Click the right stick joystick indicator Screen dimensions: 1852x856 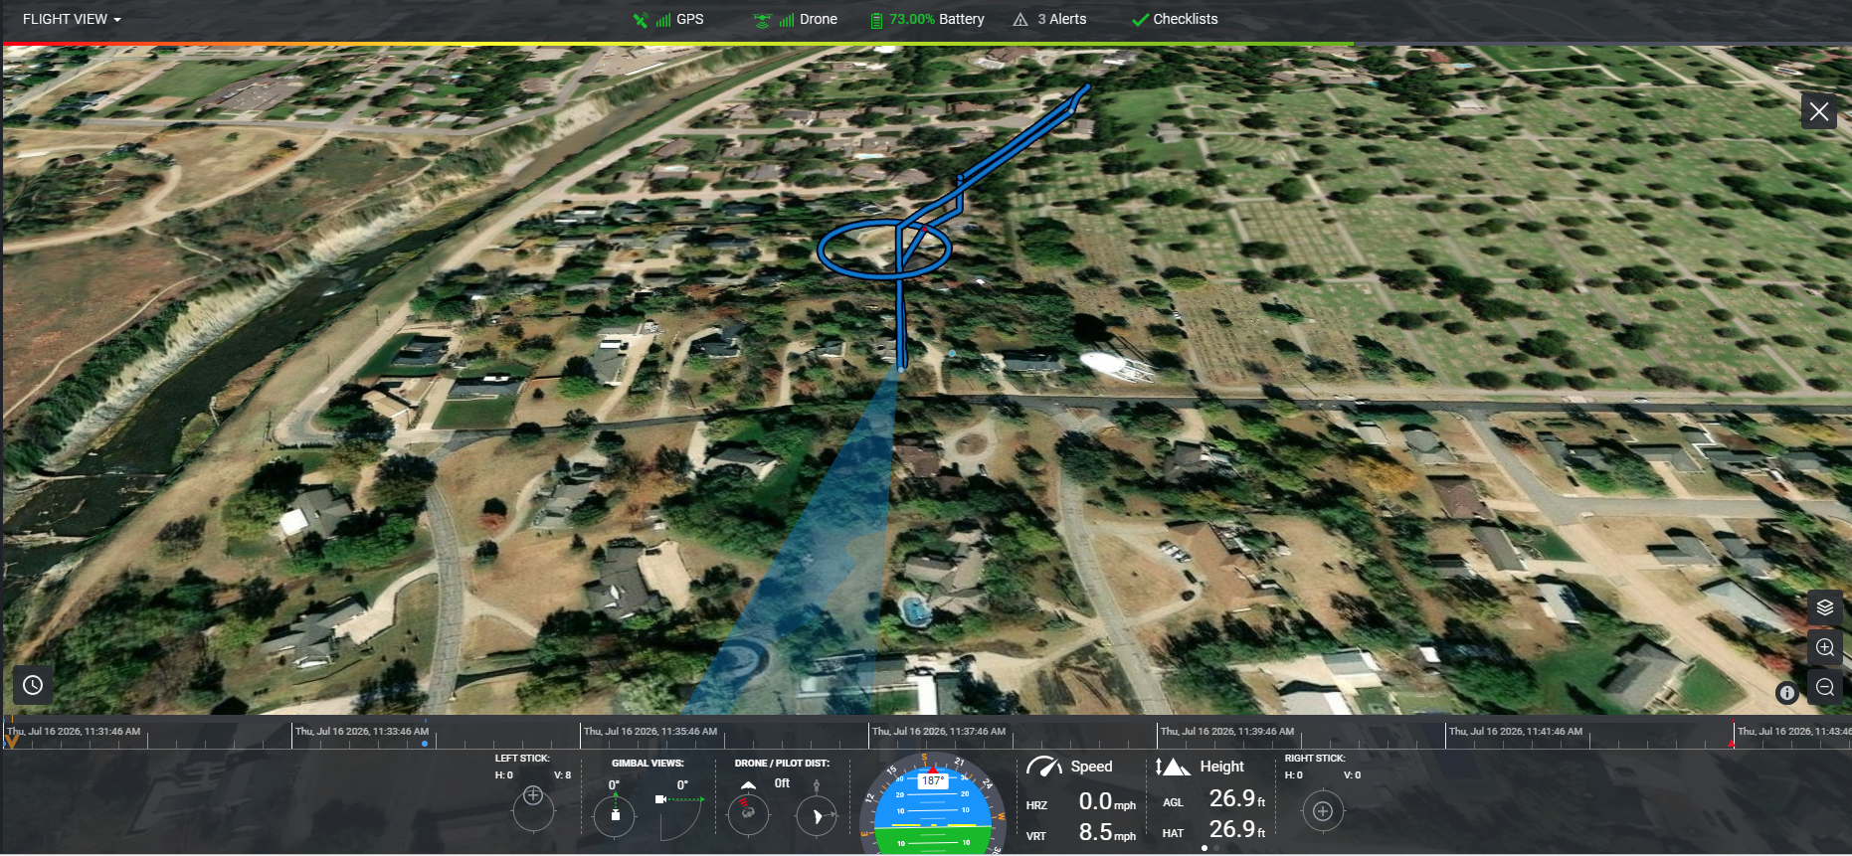(1323, 811)
